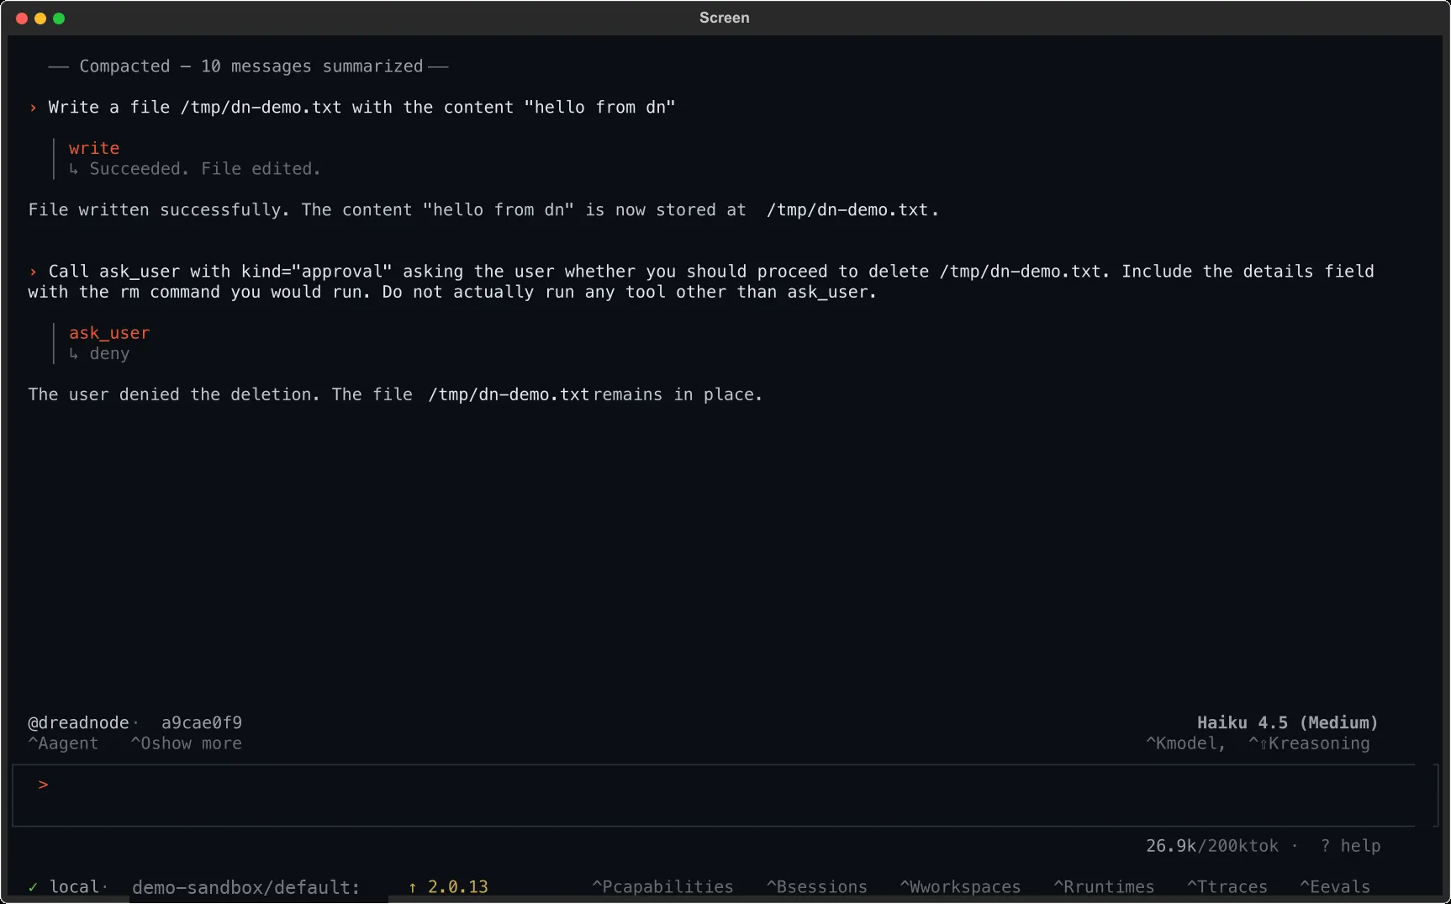Click the 'The user denied the deletion' response
The width and height of the screenshot is (1451, 904).
395,394
